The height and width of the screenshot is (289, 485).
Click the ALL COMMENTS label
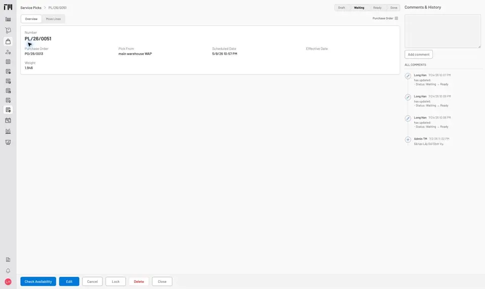tap(415, 65)
